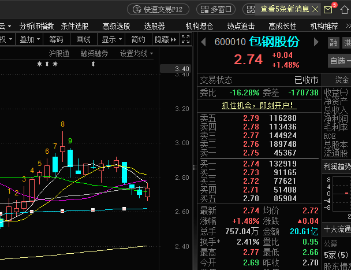
Task: Open the 热点追击 menu item
Action: (x=241, y=26)
